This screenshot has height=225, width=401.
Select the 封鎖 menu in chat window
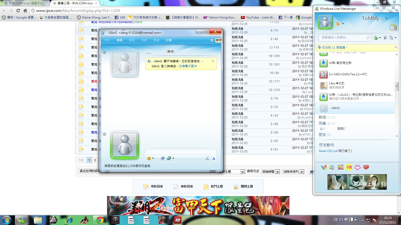pyautogui.click(x=169, y=40)
